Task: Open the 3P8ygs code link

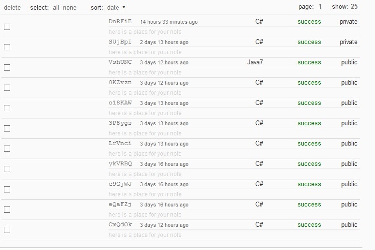Action: (x=120, y=123)
